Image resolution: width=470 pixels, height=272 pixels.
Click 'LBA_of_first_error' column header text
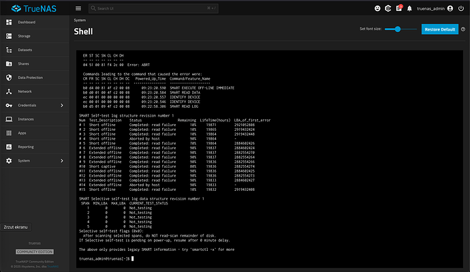tap(253, 120)
